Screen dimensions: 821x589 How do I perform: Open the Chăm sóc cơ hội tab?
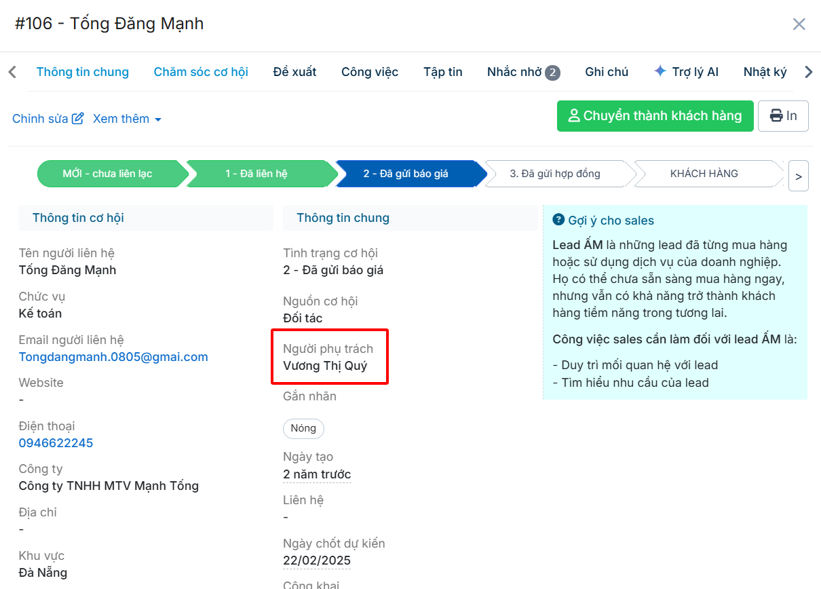click(201, 72)
